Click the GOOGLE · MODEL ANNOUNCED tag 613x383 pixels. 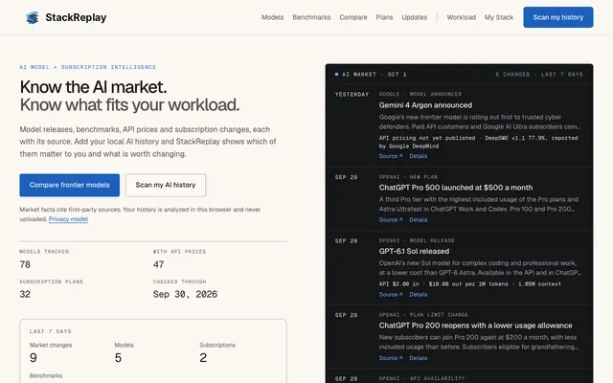[x=420, y=94]
